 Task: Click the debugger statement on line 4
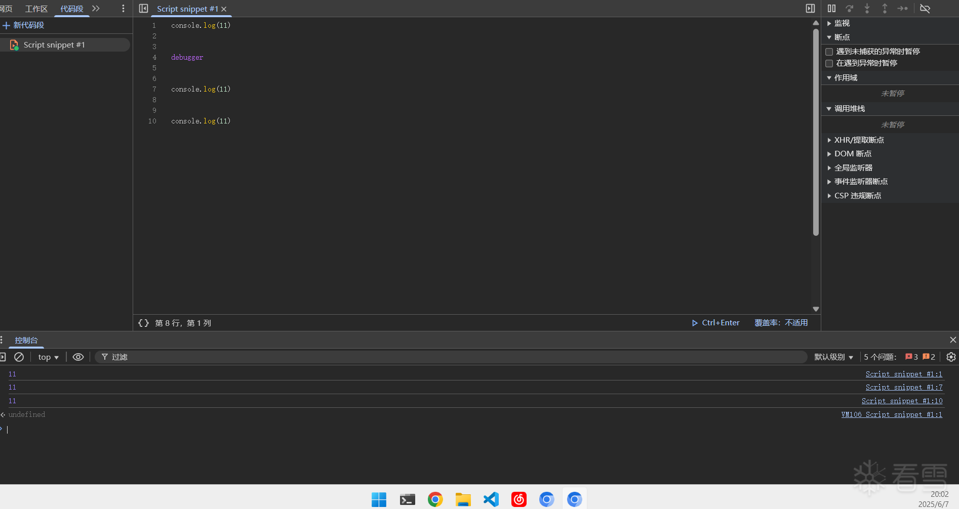pos(187,57)
